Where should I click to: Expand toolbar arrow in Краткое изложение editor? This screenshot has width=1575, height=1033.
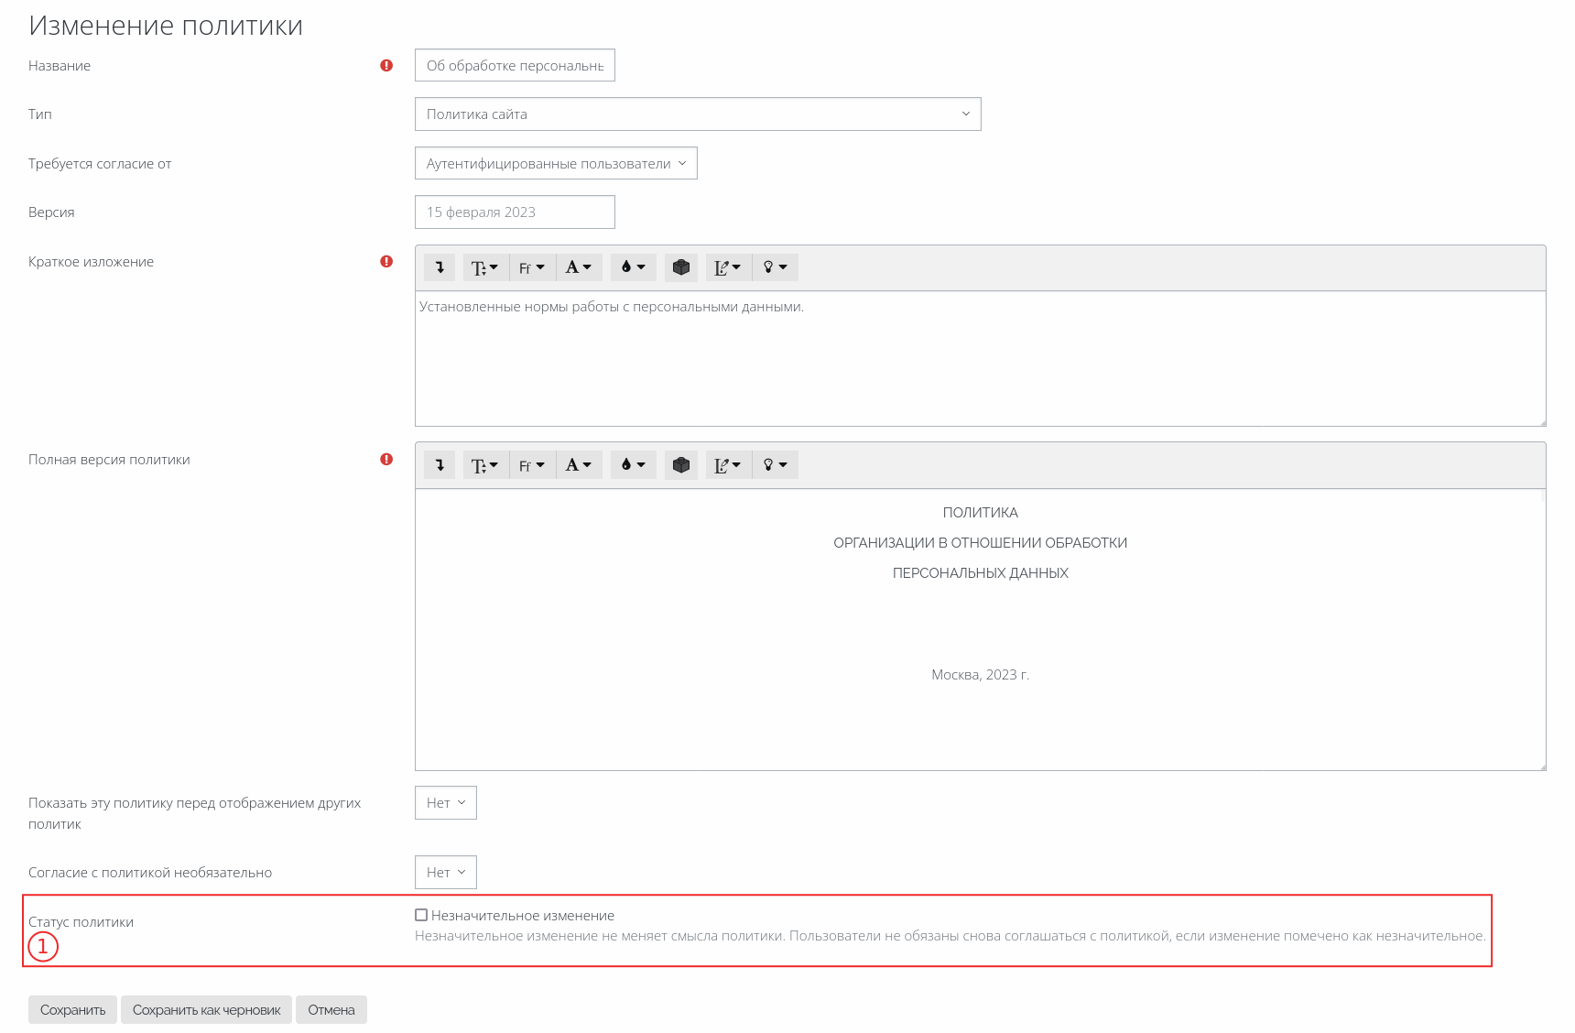point(440,267)
